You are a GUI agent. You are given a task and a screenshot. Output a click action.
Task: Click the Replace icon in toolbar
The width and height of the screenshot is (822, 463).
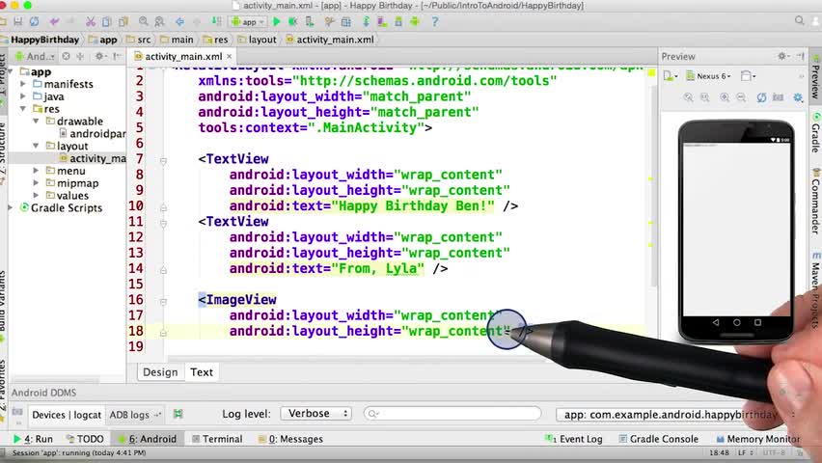click(159, 21)
